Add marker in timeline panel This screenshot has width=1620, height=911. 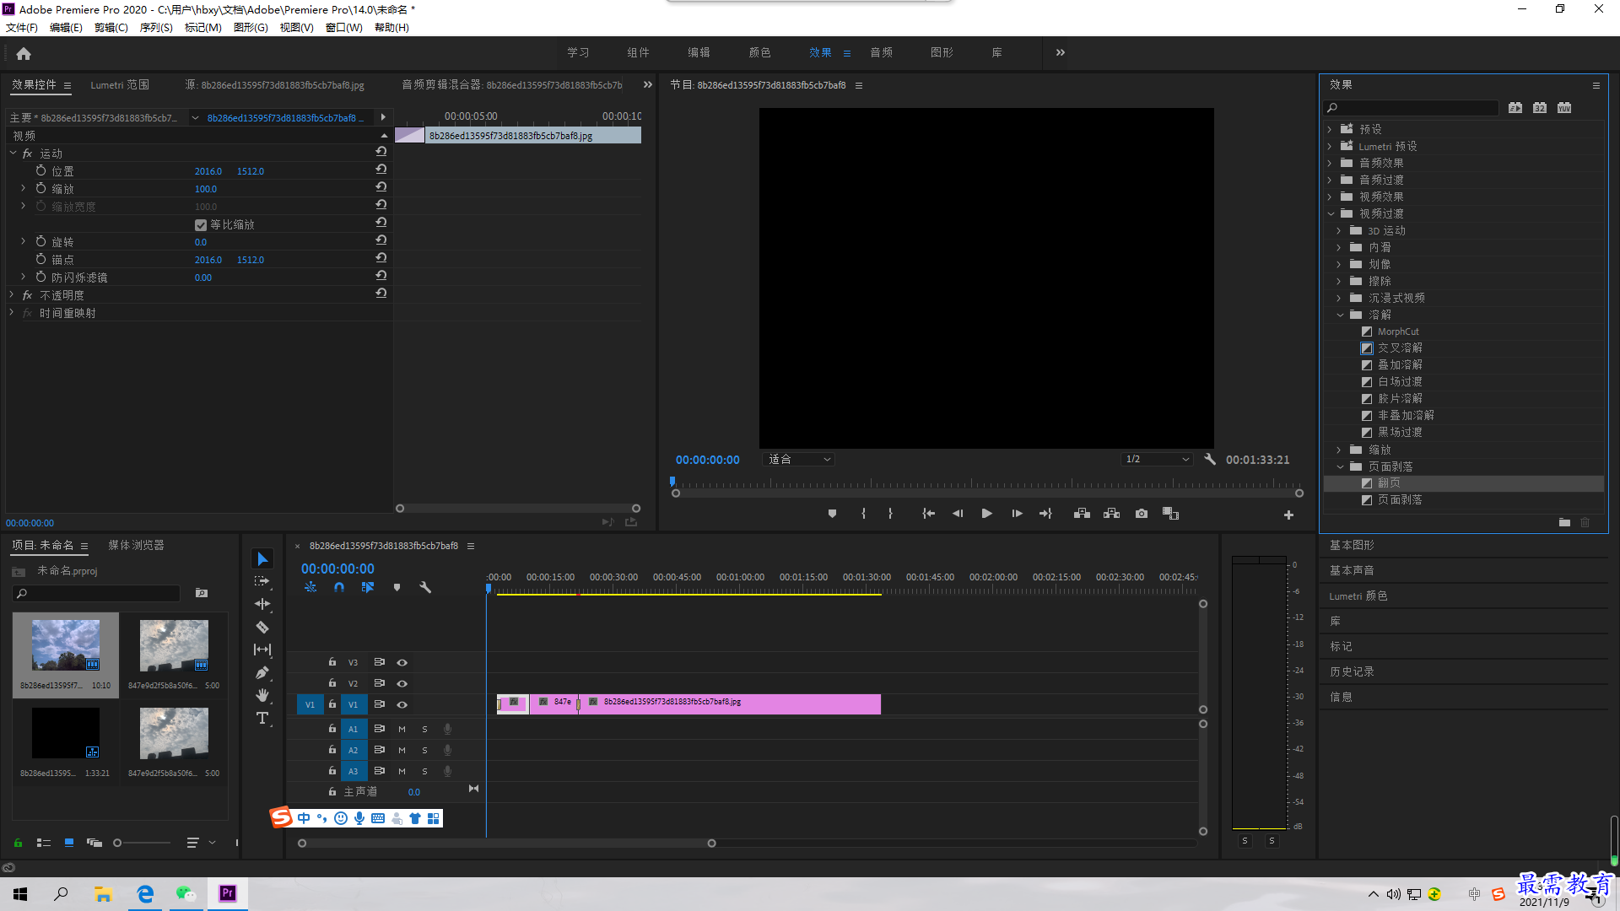click(x=397, y=587)
